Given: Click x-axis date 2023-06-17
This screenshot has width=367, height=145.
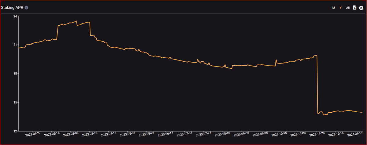Looking at the screenshot, I should 165,134.
